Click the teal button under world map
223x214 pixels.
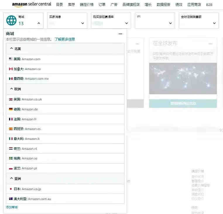pos(183,103)
